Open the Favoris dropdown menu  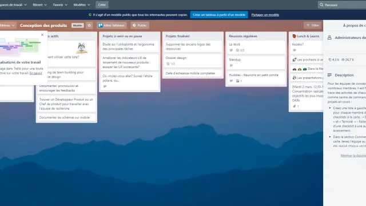(x=60, y=5)
